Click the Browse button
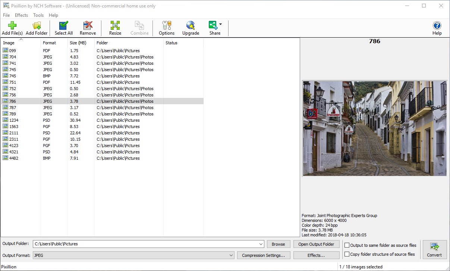 (x=279, y=244)
